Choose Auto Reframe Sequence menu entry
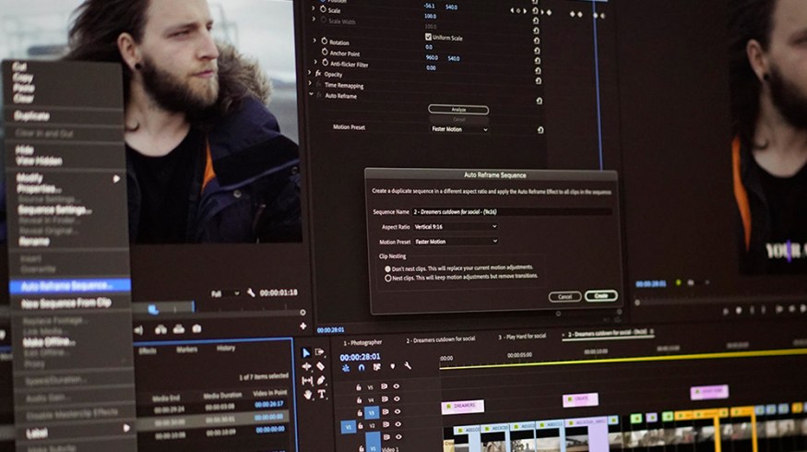807x452 pixels. click(66, 286)
